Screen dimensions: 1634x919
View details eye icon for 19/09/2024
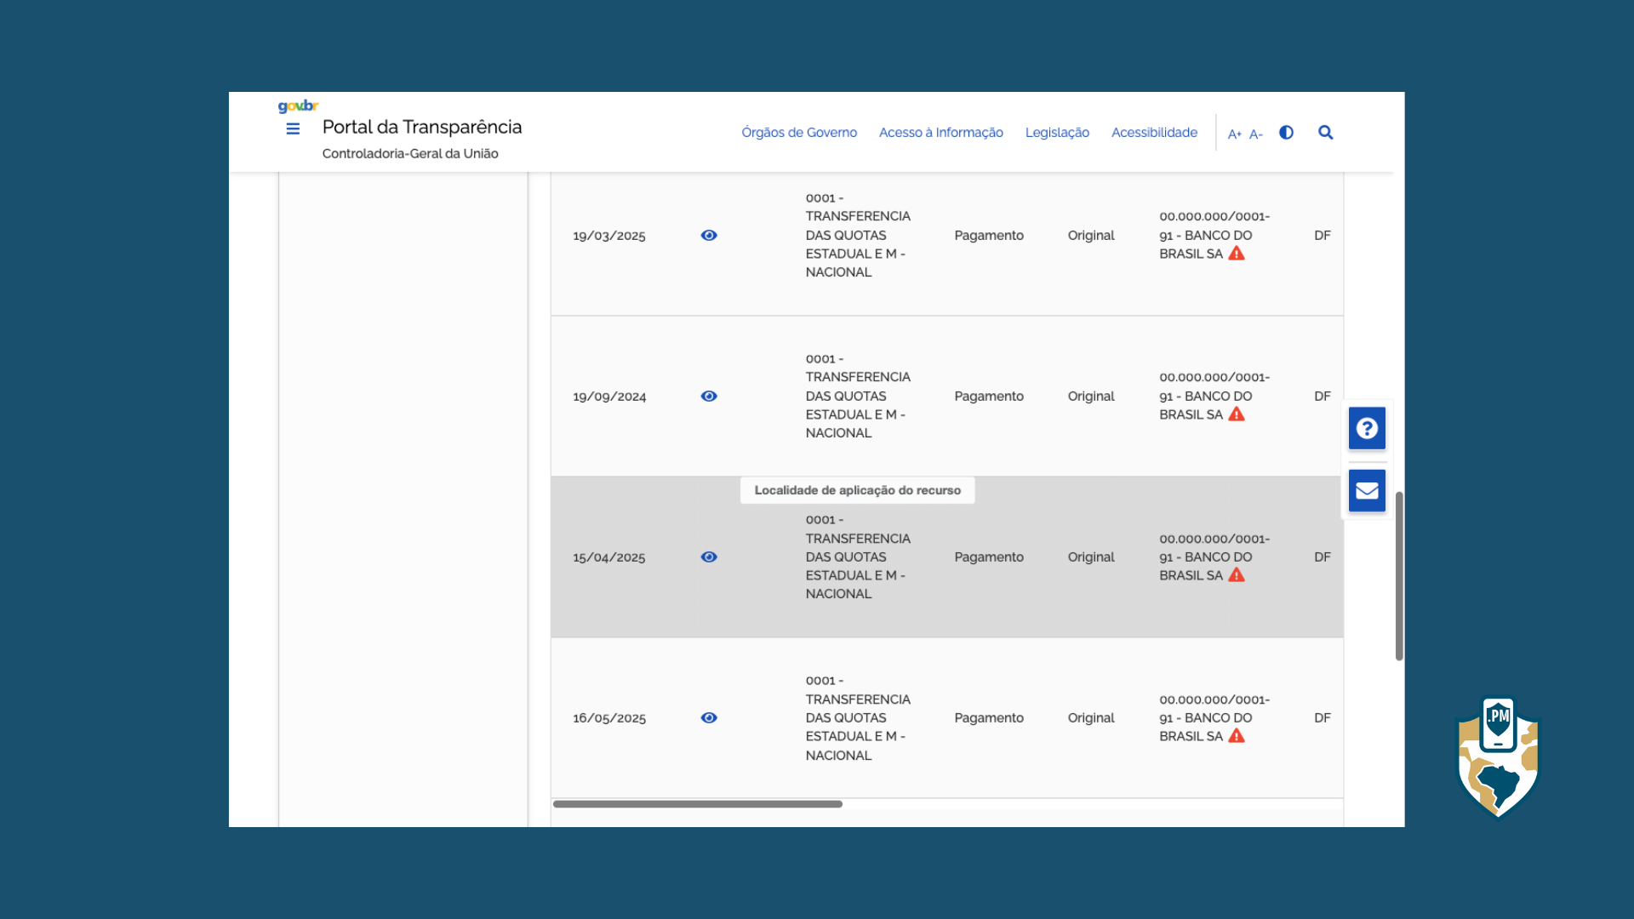(x=709, y=397)
